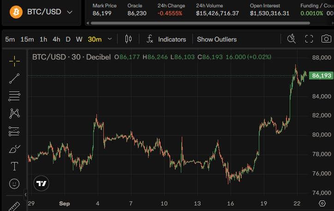Open the Fibonacci retracement tools

coord(14,96)
